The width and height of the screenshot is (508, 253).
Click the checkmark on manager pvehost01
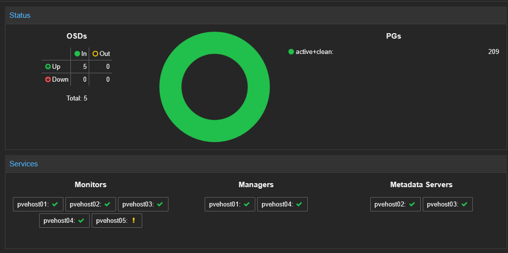coord(246,204)
